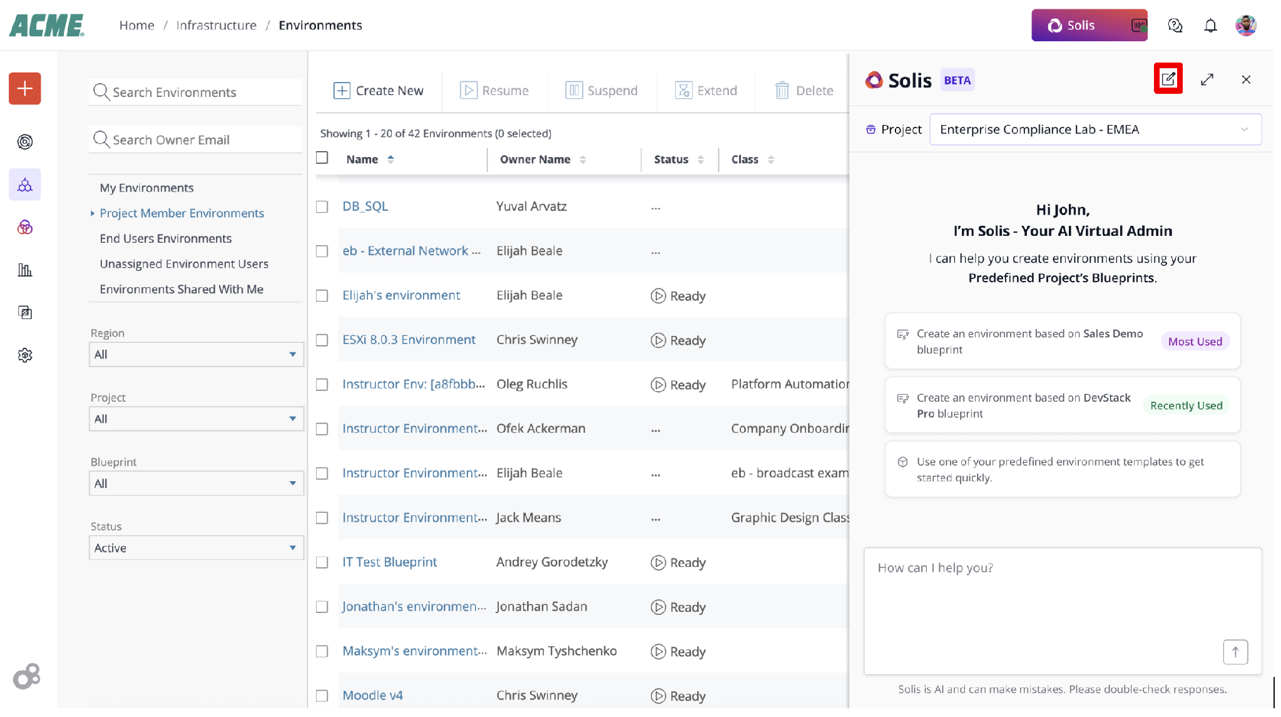This screenshot has height=717, width=1281.
Task: Select the environments icon in left sidebar
Action: (x=25, y=185)
